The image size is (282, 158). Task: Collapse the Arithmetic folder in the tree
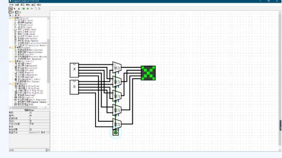pyautogui.click(x=10, y=61)
